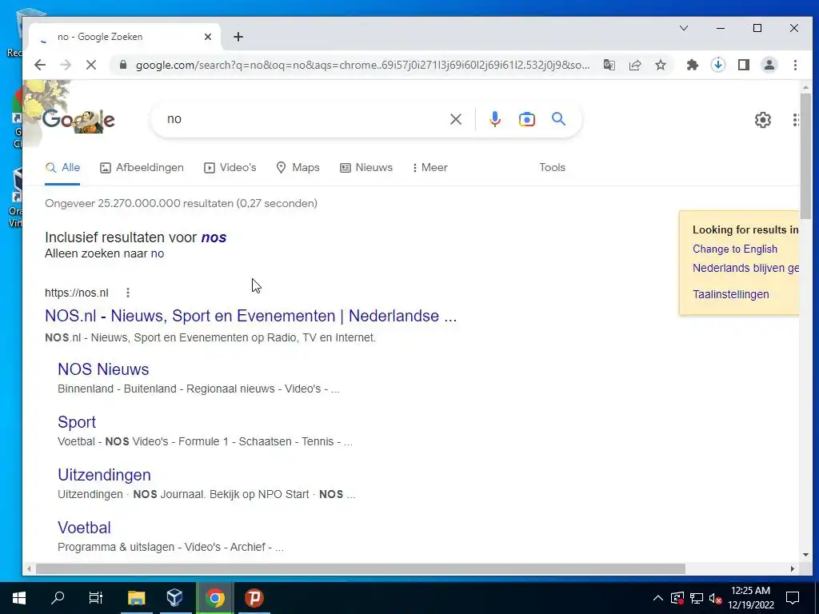
Task: Click the Google search magnifier button
Action: pos(558,119)
